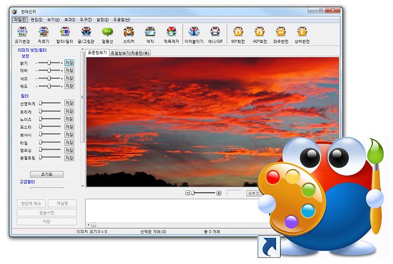Select the 적목제거 red-eye removal tool
393x264 pixels.
[x=171, y=35]
